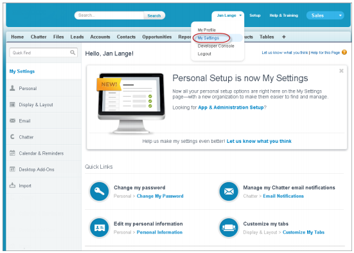Click the Calendar & Reminders sidebar icon
Image resolution: width=354 pixels, height=253 pixels.
tap(12, 153)
